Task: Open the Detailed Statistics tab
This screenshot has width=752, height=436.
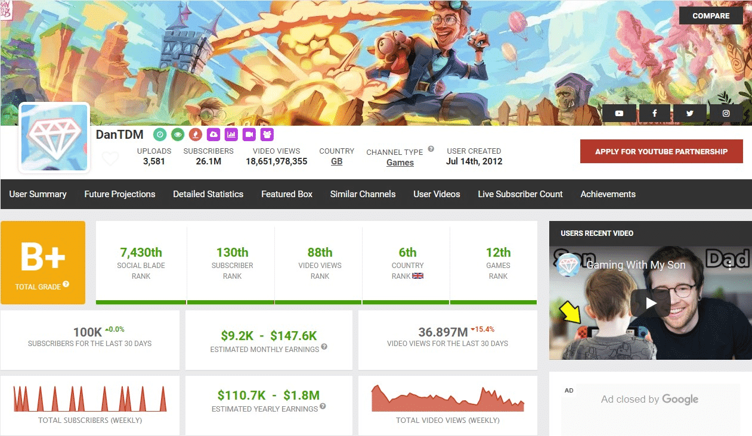Action: point(208,194)
